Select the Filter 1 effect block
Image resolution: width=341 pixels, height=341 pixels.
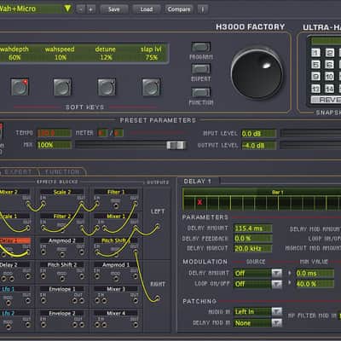click(x=116, y=192)
